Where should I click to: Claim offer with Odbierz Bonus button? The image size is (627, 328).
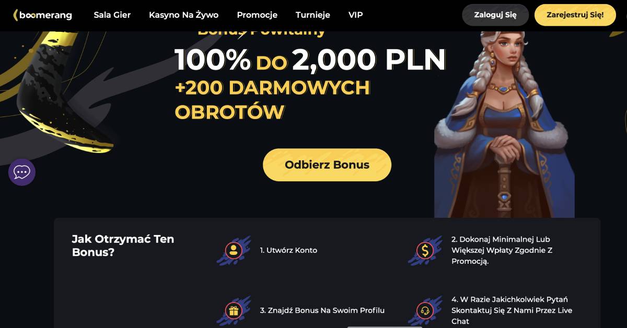327,165
